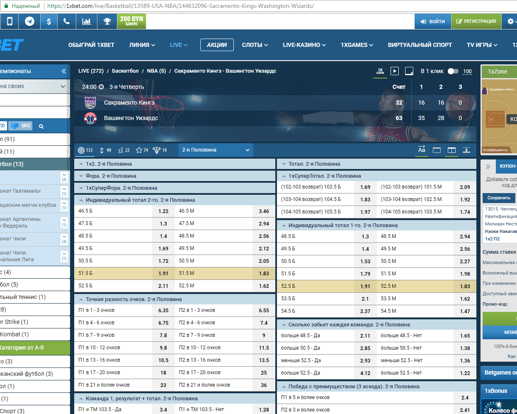Click the АКЦИИ button
Image resolution: width=517 pixels, height=414 pixels.
[217, 45]
